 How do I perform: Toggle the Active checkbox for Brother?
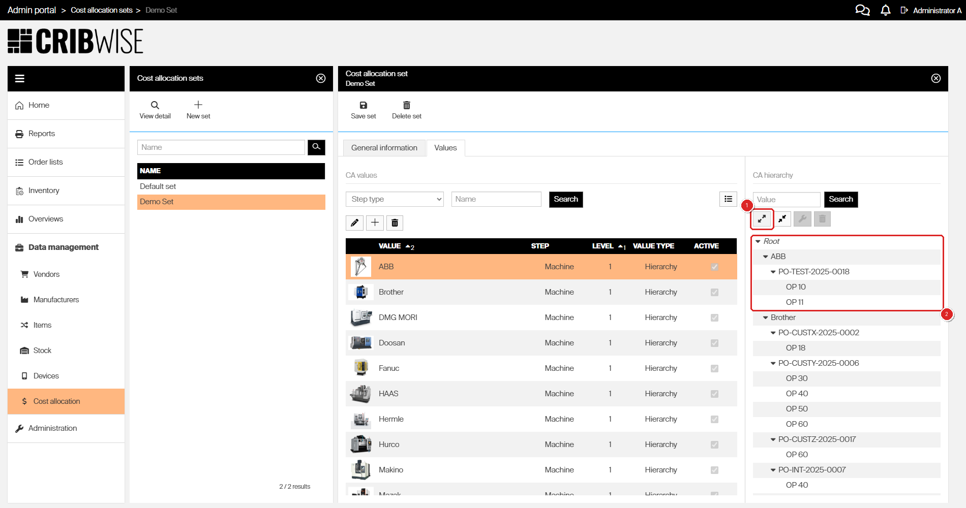714,292
